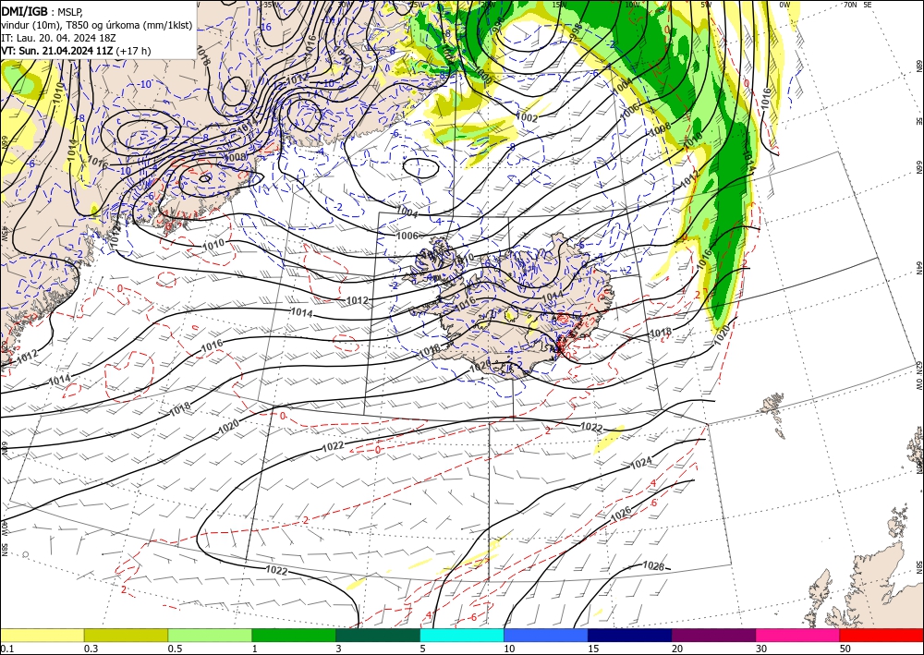Select the navy 15 mm legend swatch

pos(630,635)
